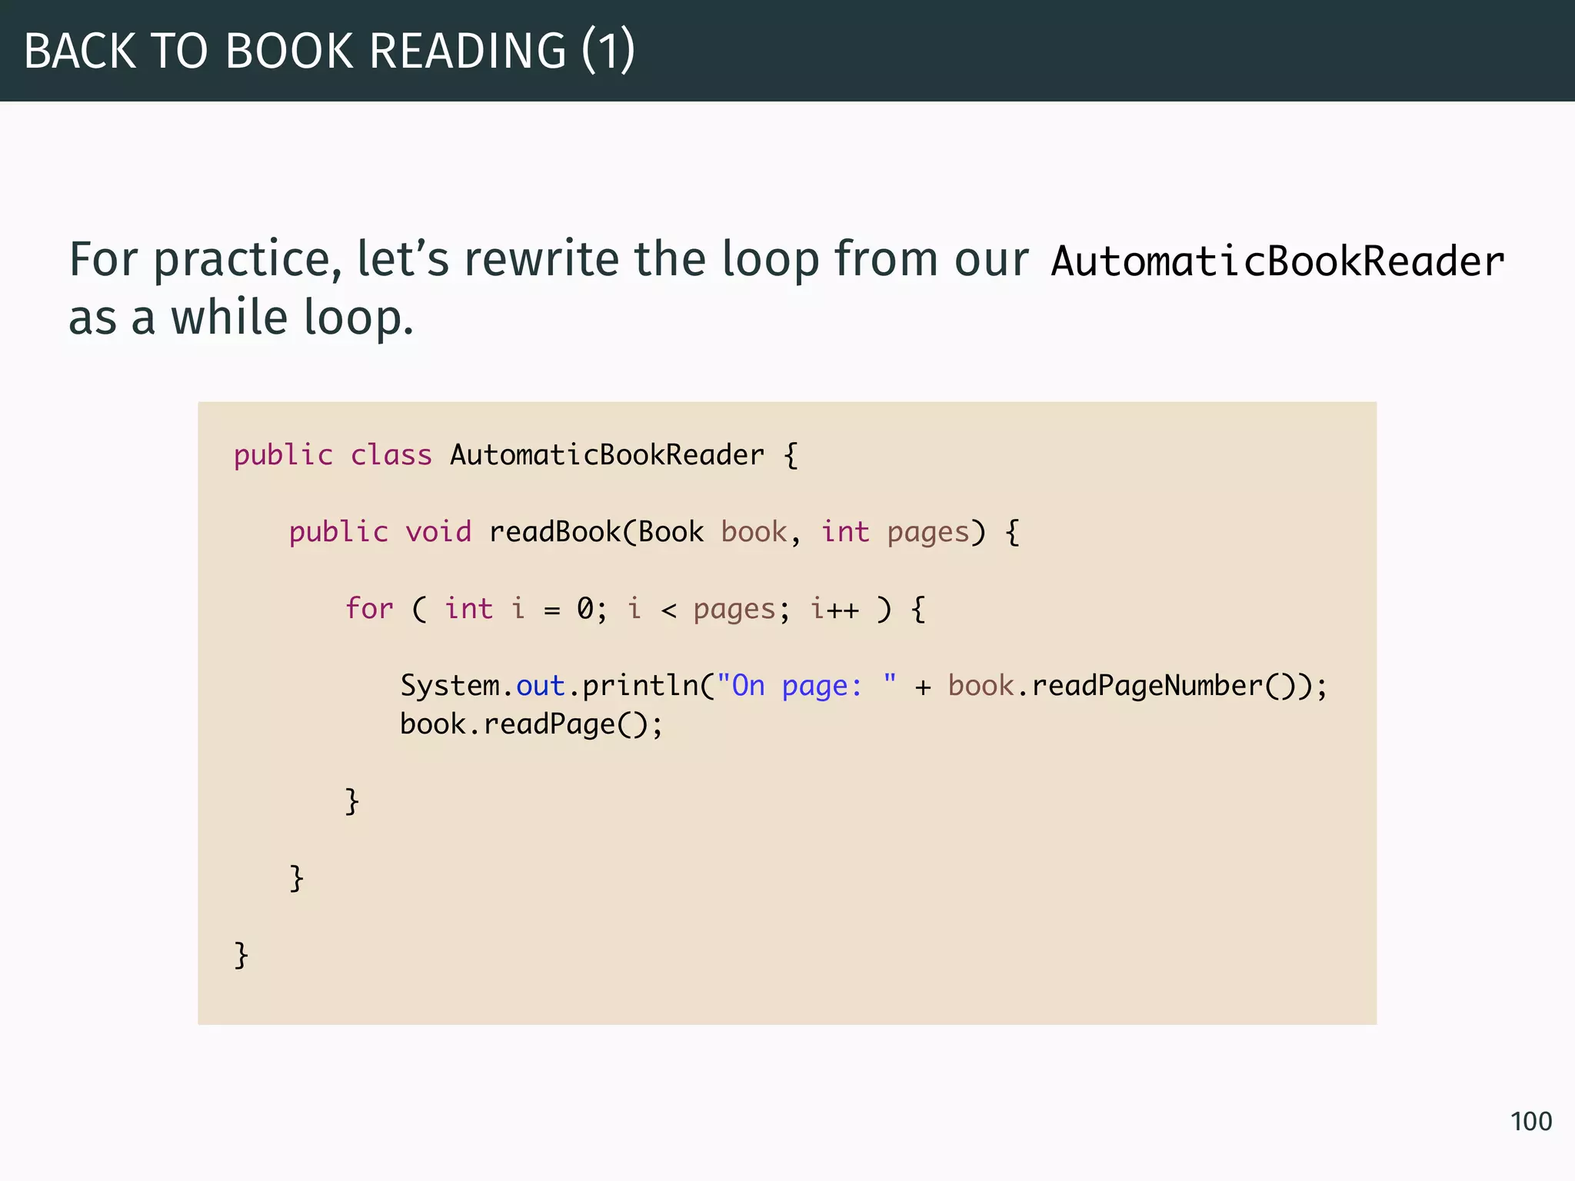Click the string literal "On page: "
The image size is (1575, 1181).
(806, 685)
